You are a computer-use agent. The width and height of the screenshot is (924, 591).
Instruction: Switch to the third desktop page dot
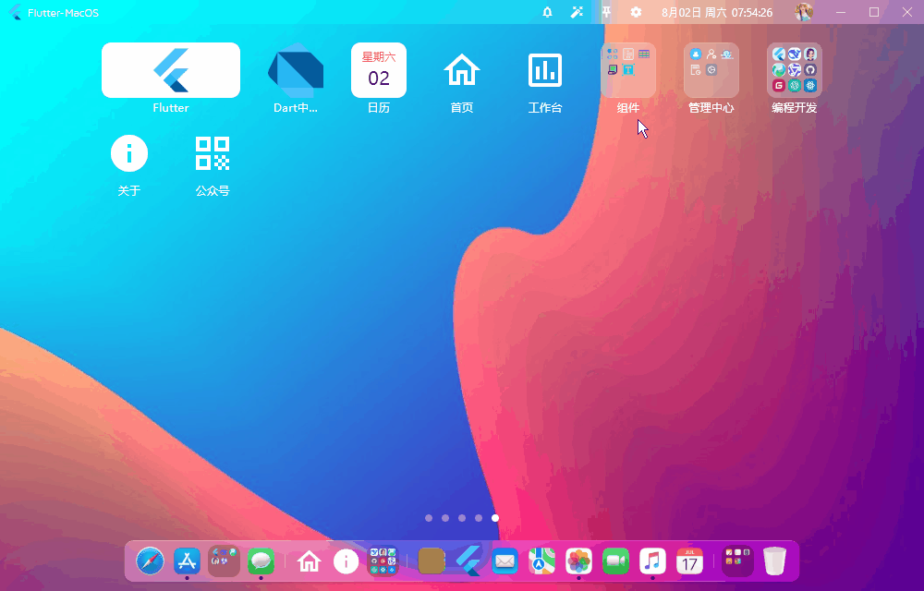tap(462, 518)
